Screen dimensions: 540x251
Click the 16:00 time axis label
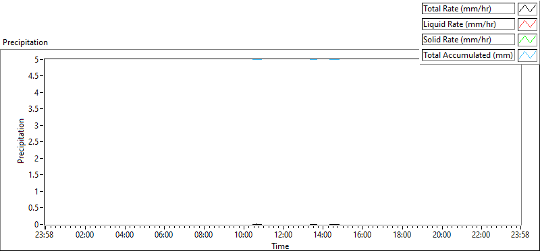[362, 236]
